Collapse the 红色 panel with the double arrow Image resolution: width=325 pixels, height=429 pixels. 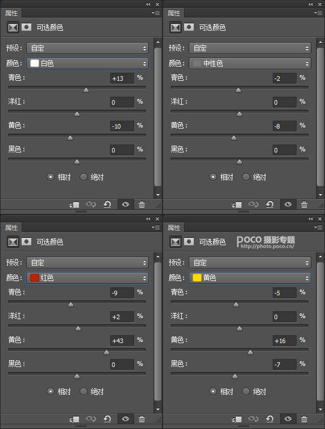(148, 219)
